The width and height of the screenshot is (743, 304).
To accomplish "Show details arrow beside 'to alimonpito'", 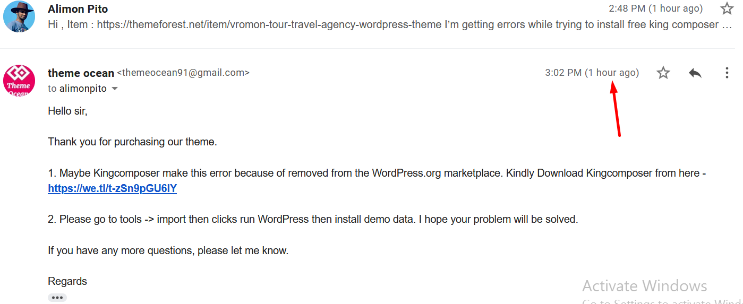I will [114, 89].
